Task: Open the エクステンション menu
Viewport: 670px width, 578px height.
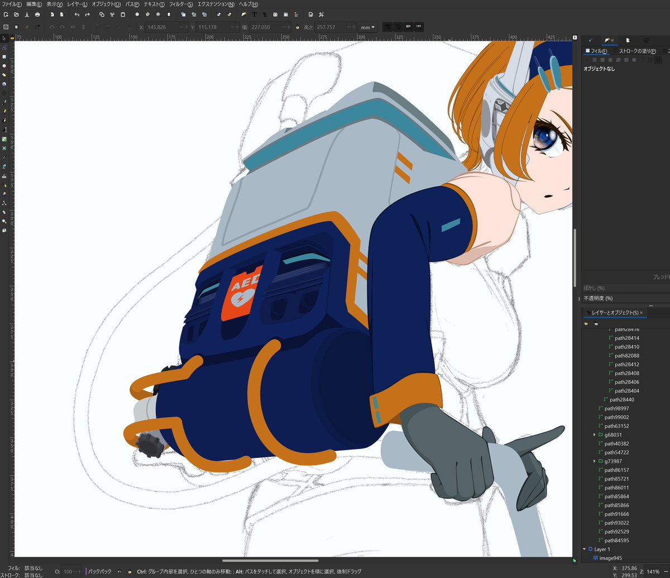Action: [216, 4]
